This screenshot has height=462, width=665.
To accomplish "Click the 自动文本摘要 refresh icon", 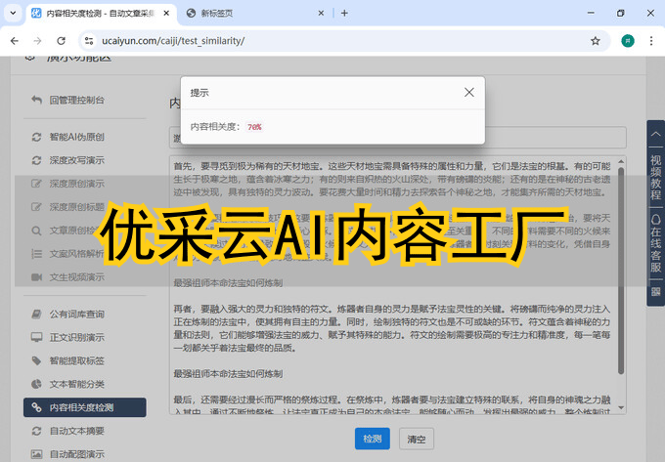I will tap(37, 431).
